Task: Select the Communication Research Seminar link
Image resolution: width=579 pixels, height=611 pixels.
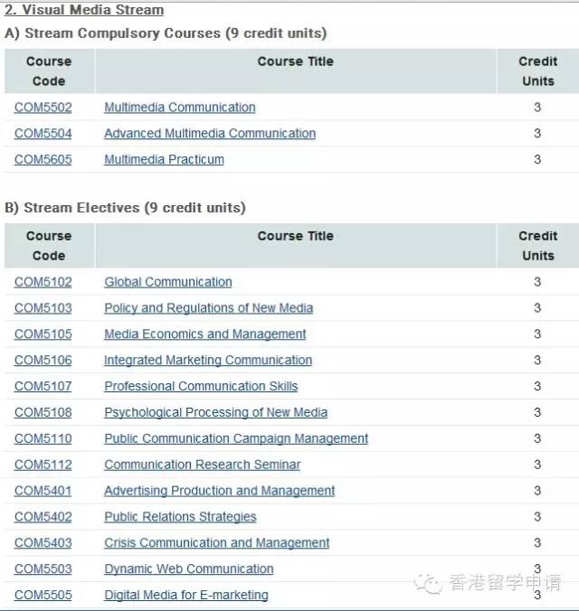Action: tap(202, 465)
